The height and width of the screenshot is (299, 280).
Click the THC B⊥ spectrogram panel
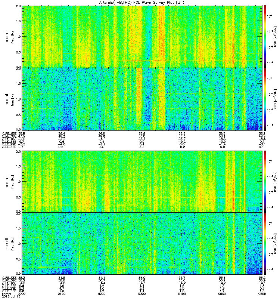pos(142,181)
